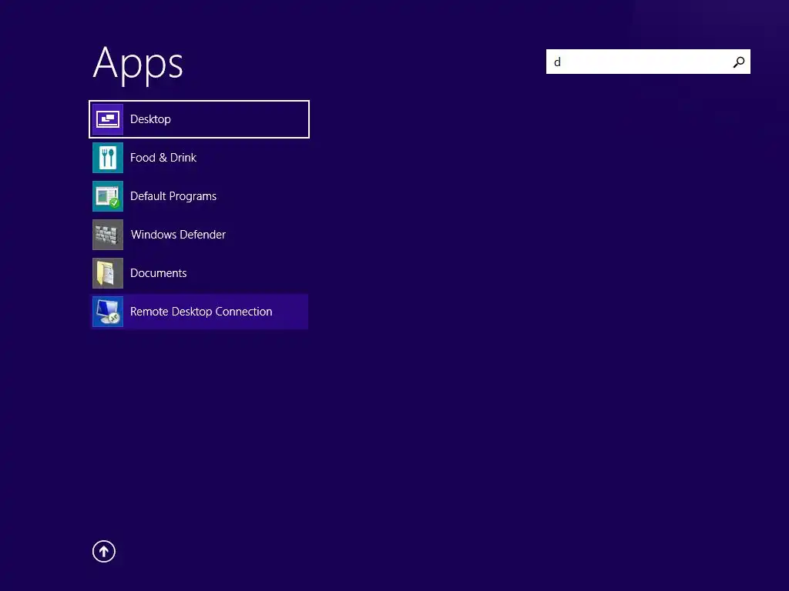Select the "Food & Drink" label

click(163, 158)
